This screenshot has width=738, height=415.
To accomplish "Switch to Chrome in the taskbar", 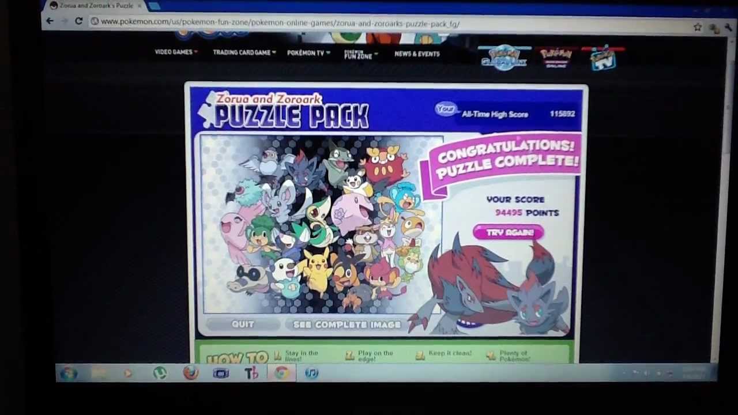I will coord(281,373).
